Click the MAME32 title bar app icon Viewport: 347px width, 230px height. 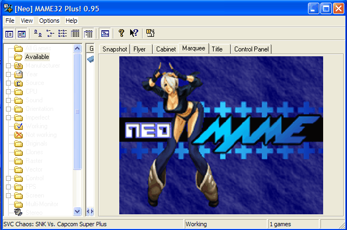click(x=8, y=8)
